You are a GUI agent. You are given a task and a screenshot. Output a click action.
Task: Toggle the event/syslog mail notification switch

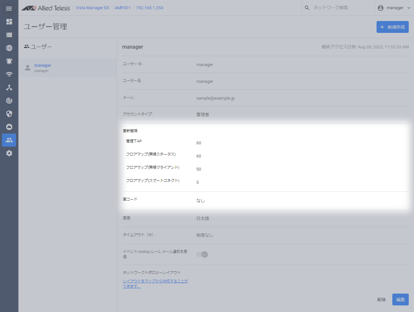click(202, 254)
